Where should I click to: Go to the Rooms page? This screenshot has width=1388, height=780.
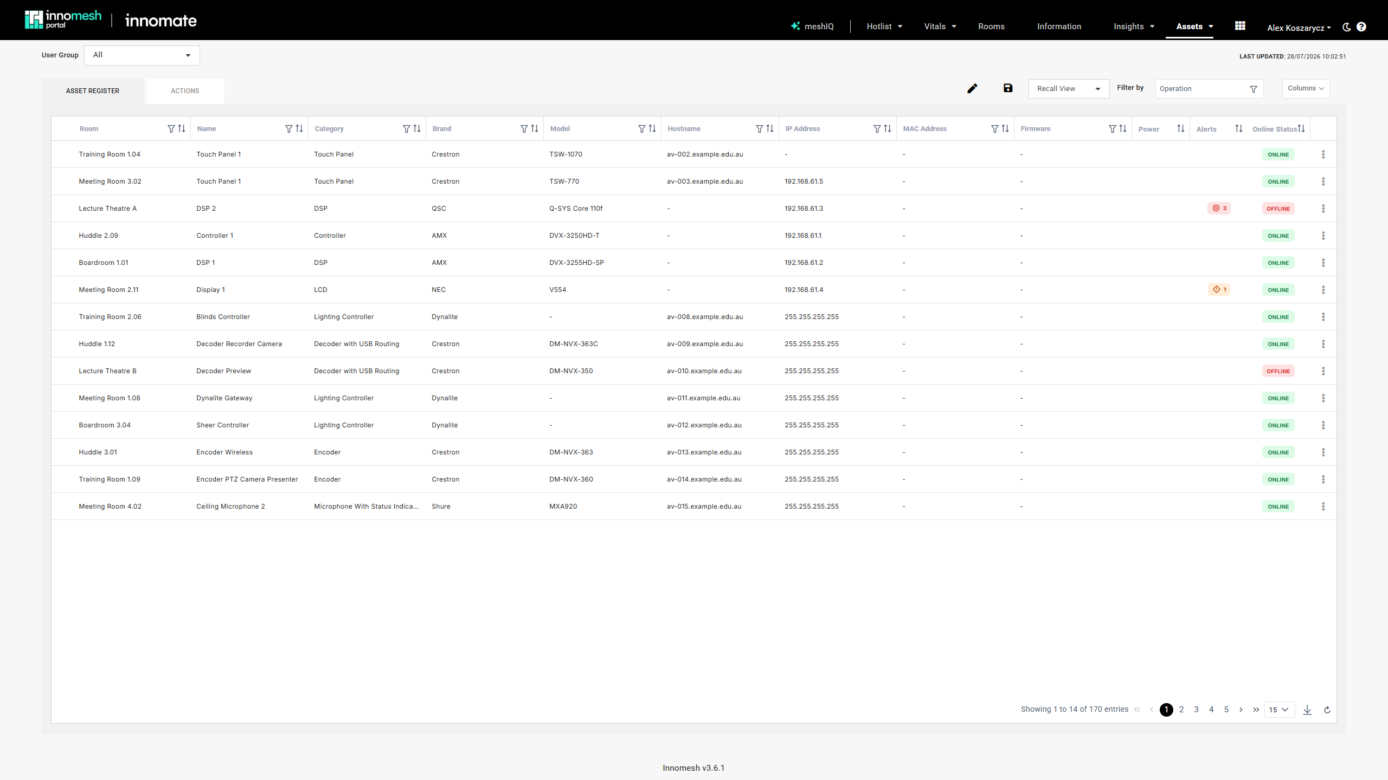point(991,26)
